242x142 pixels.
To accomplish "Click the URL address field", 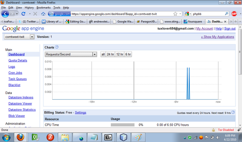I will 122,14.
